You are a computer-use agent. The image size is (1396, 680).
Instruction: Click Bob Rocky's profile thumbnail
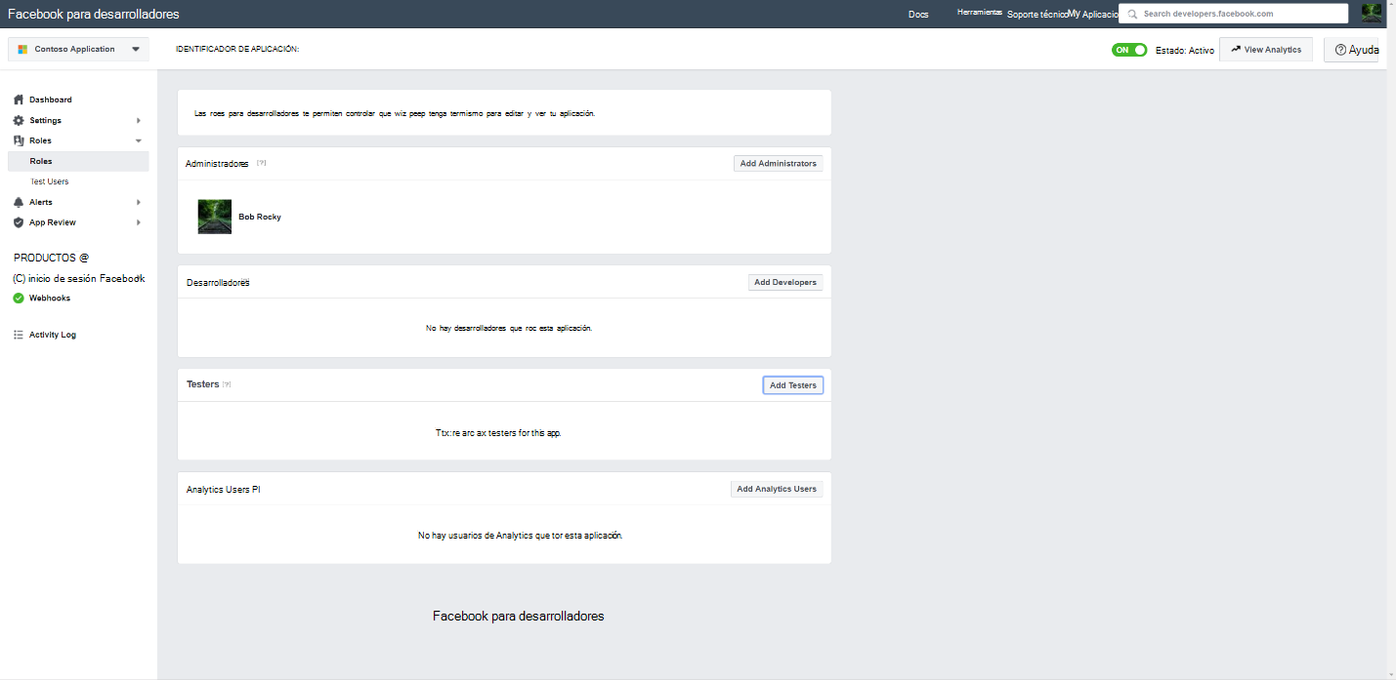pyautogui.click(x=215, y=217)
